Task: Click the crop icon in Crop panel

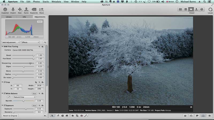Action: coord(36,82)
